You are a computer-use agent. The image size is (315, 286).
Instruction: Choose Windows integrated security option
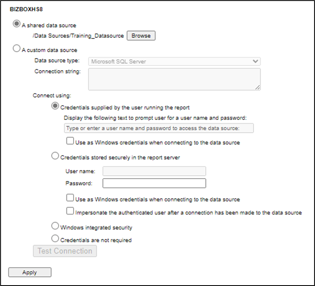point(55,226)
